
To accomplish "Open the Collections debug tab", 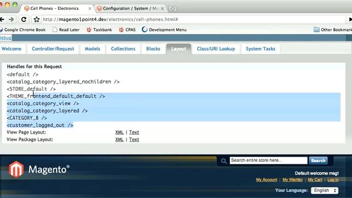I will [123, 49].
